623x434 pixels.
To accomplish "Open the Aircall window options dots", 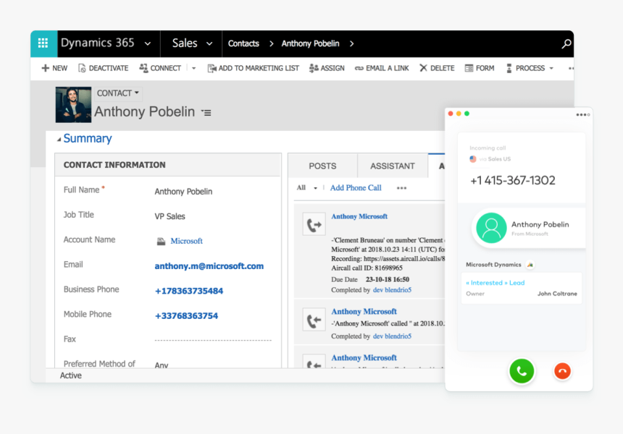I will [583, 115].
